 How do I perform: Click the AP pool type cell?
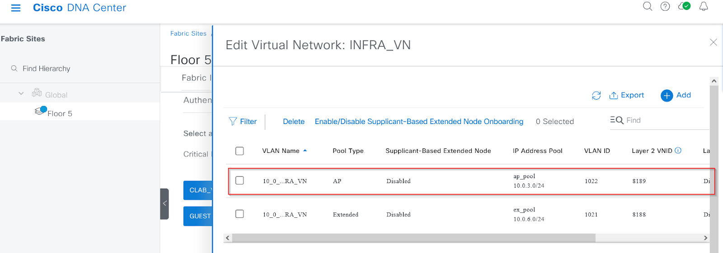coord(337,181)
